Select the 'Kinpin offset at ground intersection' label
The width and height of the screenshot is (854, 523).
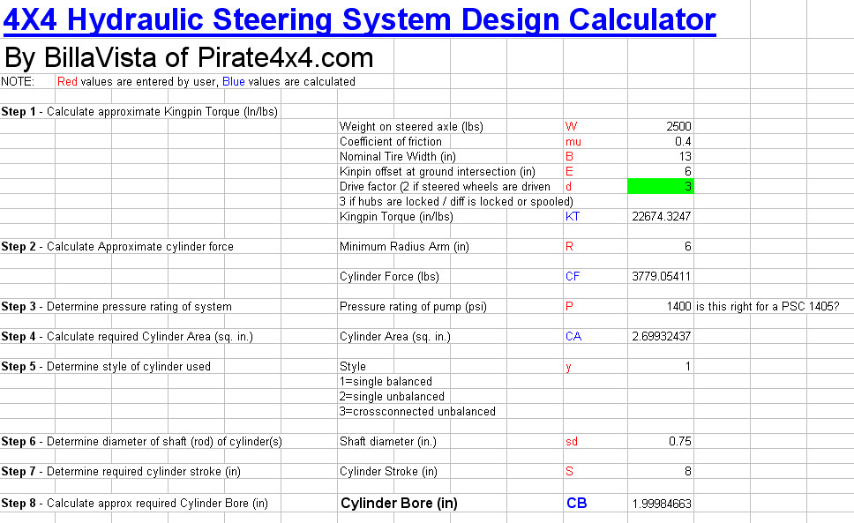pos(438,171)
